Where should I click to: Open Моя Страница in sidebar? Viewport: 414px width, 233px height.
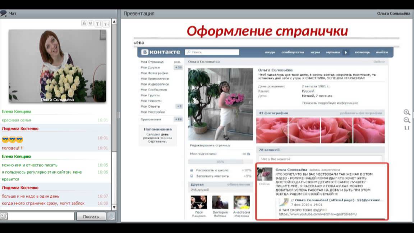click(x=152, y=62)
